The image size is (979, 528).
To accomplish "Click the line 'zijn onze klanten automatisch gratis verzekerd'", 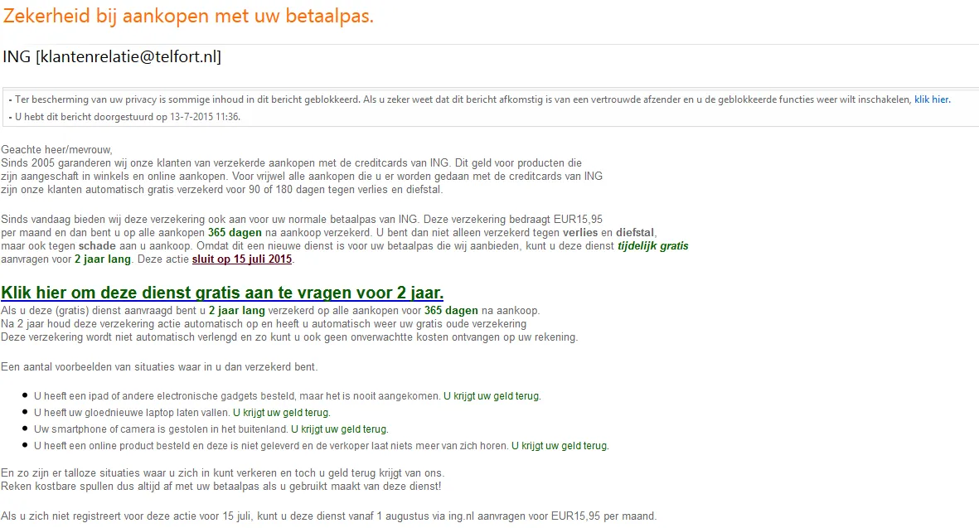I will tap(221, 189).
